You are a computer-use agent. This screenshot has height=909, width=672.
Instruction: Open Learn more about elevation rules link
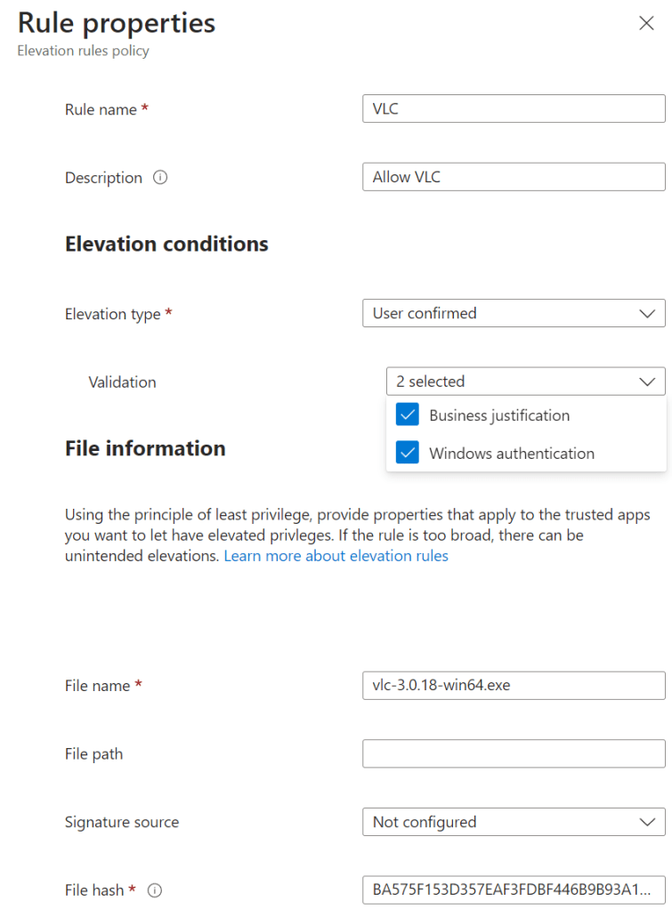[x=336, y=556]
